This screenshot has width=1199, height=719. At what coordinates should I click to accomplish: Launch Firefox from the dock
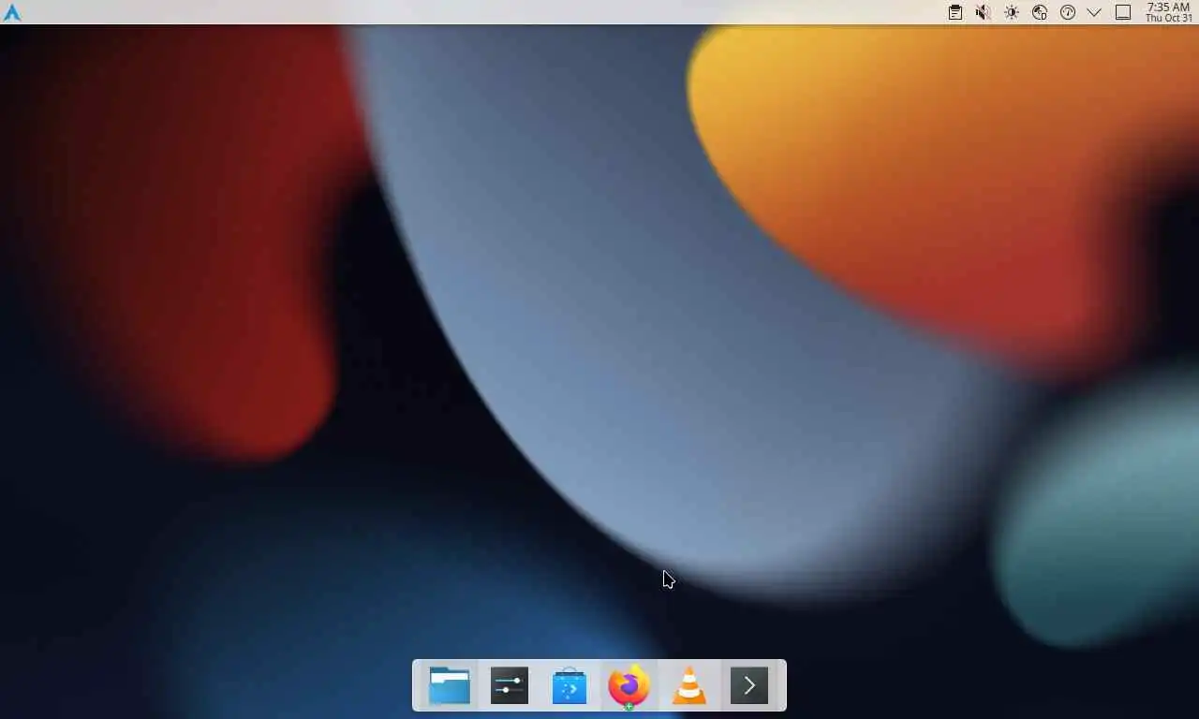point(629,686)
